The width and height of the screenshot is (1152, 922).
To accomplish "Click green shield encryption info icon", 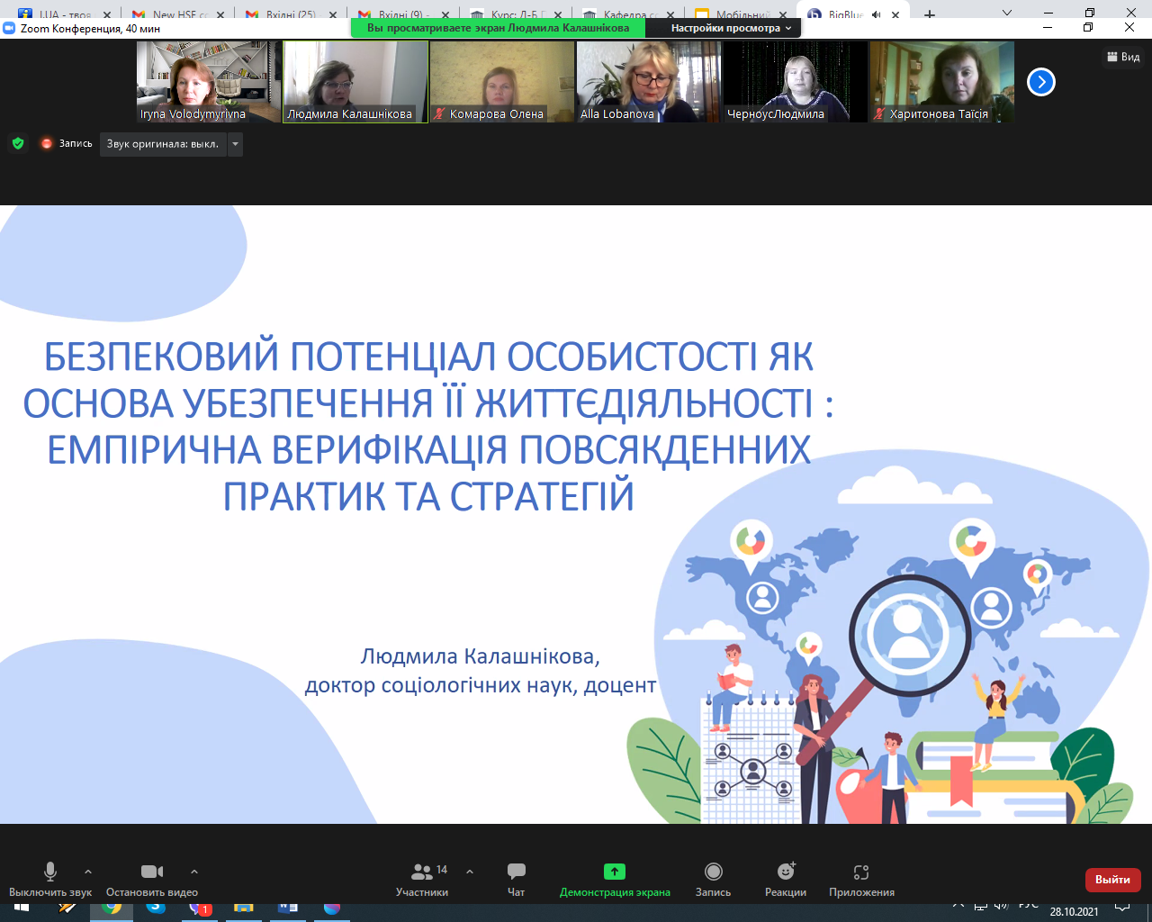I will point(18,143).
